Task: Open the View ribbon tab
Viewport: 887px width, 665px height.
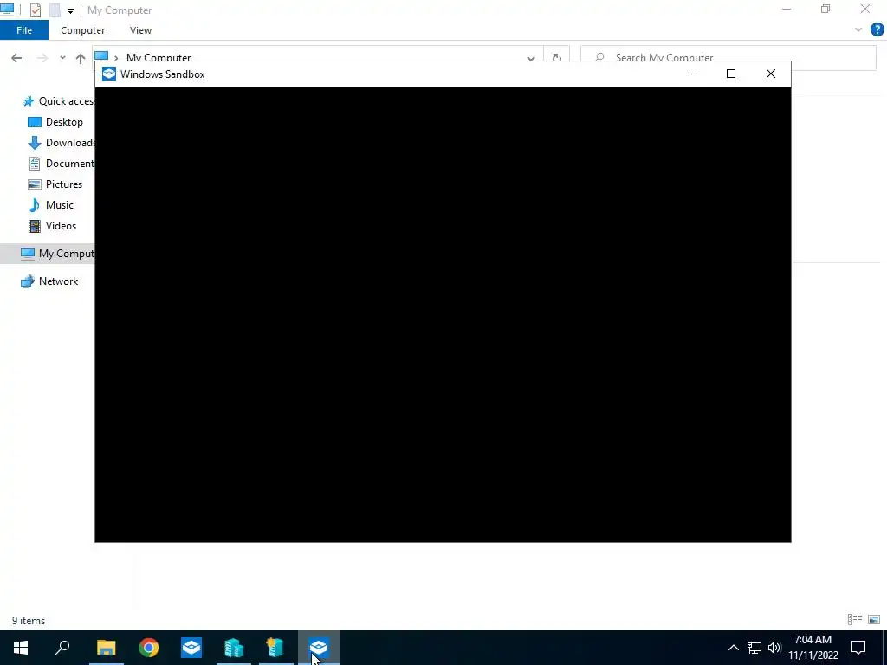Action: (x=140, y=30)
